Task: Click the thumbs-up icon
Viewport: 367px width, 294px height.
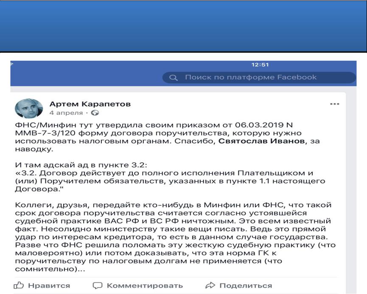Action: click(19, 285)
